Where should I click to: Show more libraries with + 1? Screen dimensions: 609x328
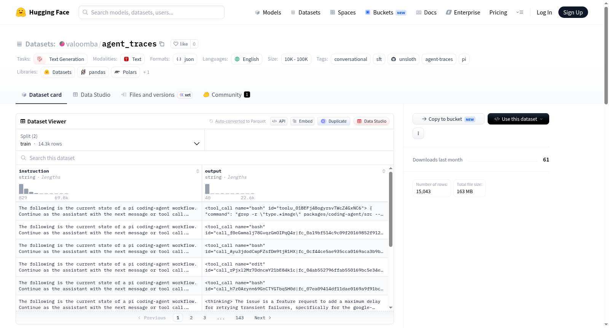pyautogui.click(x=146, y=72)
